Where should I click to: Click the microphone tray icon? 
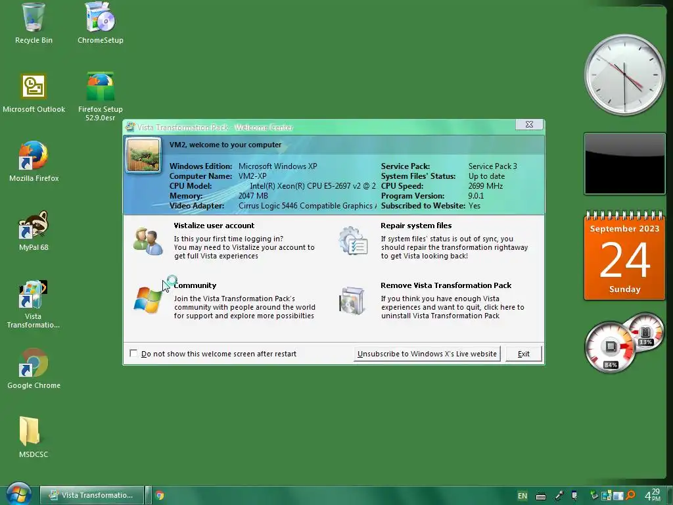point(559,496)
